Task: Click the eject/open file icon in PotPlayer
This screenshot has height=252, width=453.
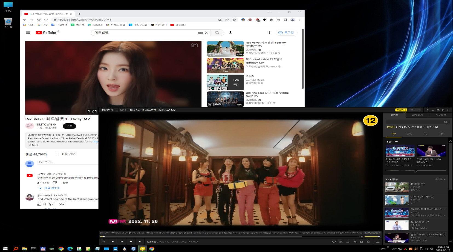Action: pos(140,242)
